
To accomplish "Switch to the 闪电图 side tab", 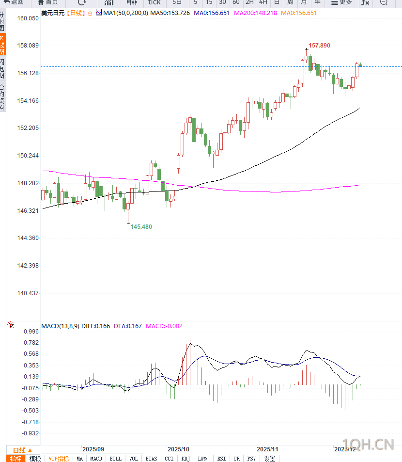I will tap(2, 69).
